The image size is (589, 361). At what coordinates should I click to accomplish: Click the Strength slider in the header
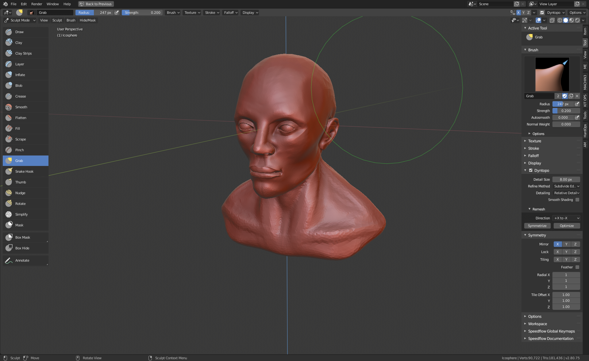[143, 13]
